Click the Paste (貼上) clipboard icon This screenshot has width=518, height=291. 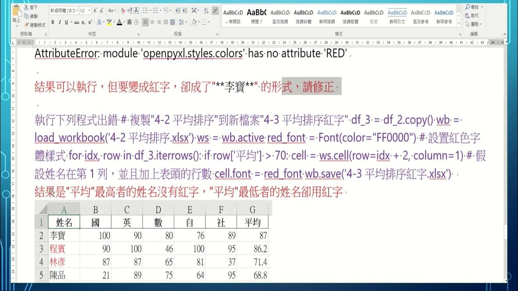[x=17, y=11]
